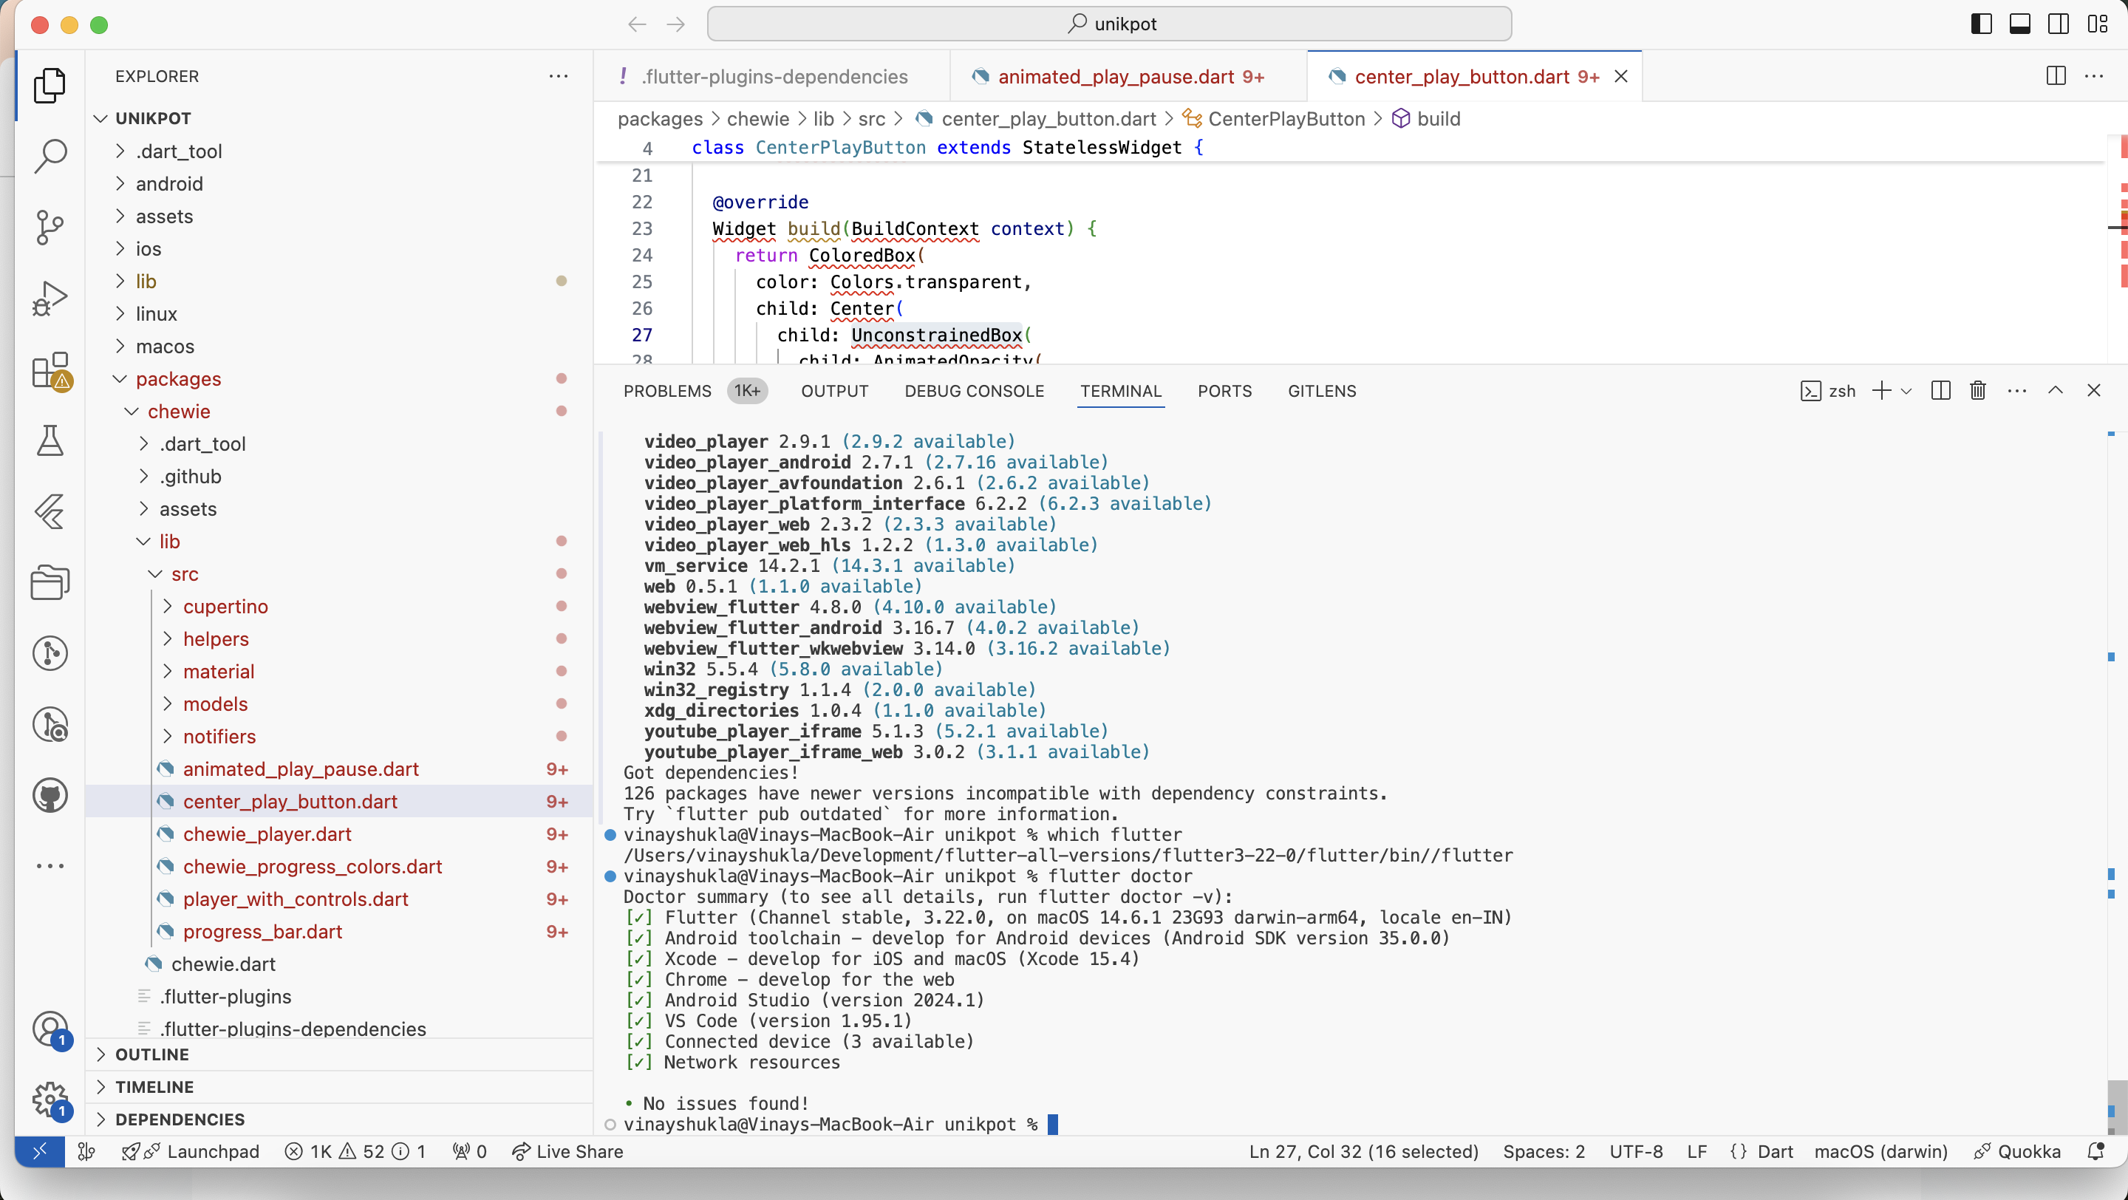Image resolution: width=2128 pixels, height=1200 pixels.
Task: Switch to the OUTPUT tab
Action: tap(834, 391)
